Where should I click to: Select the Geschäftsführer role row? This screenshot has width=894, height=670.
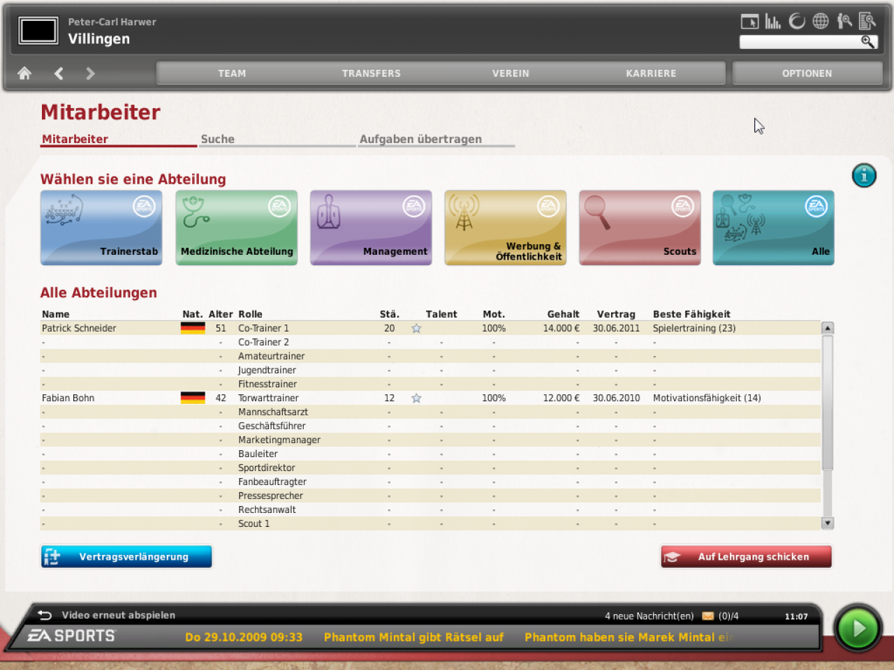[430, 426]
